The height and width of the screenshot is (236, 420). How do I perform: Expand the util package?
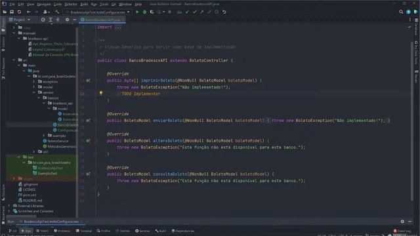[34, 151]
